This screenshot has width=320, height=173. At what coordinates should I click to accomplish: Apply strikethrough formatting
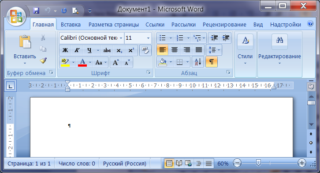click(x=107, y=50)
